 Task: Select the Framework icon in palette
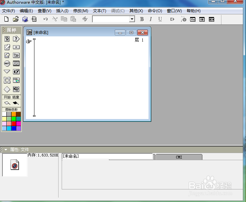click(x=7, y=80)
